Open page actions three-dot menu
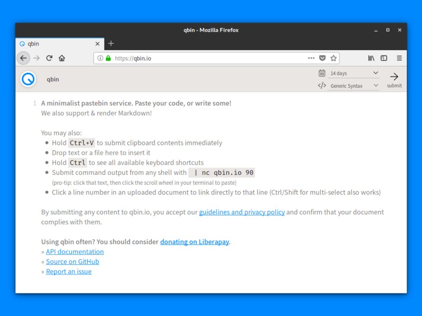This screenshot has width=422, height=316. click(x=311, y=58)
